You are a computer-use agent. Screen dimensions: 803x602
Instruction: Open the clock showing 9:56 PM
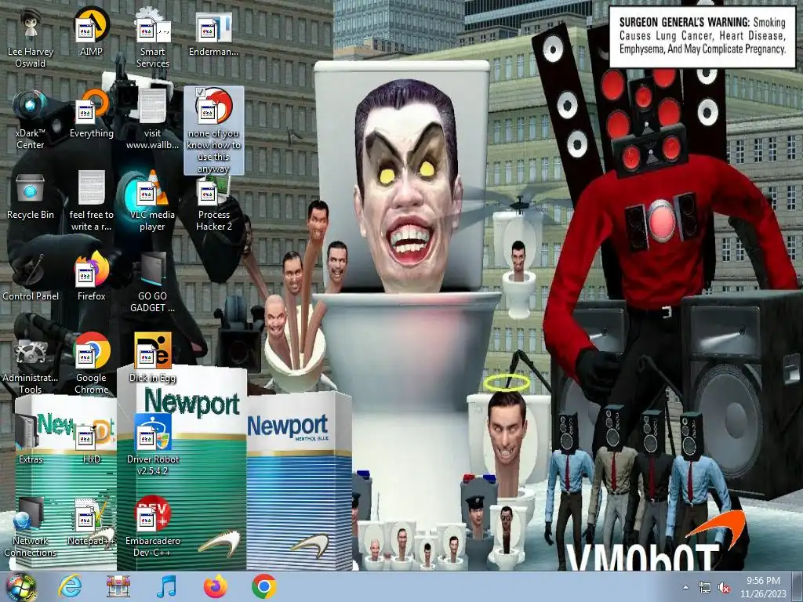763,587
